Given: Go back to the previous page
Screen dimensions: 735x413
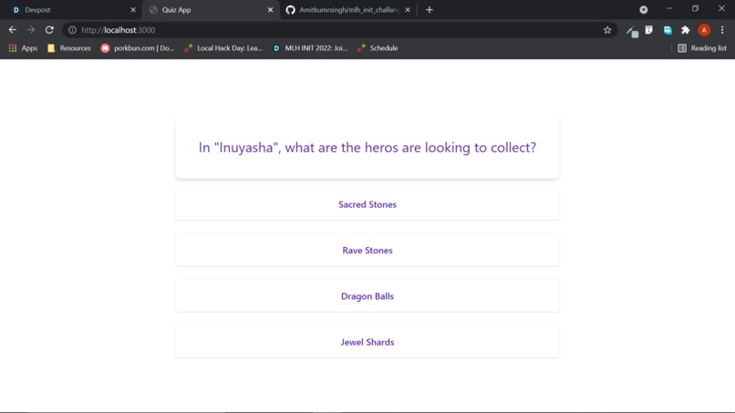Looking at the screenshot, I should pos(13,30).
